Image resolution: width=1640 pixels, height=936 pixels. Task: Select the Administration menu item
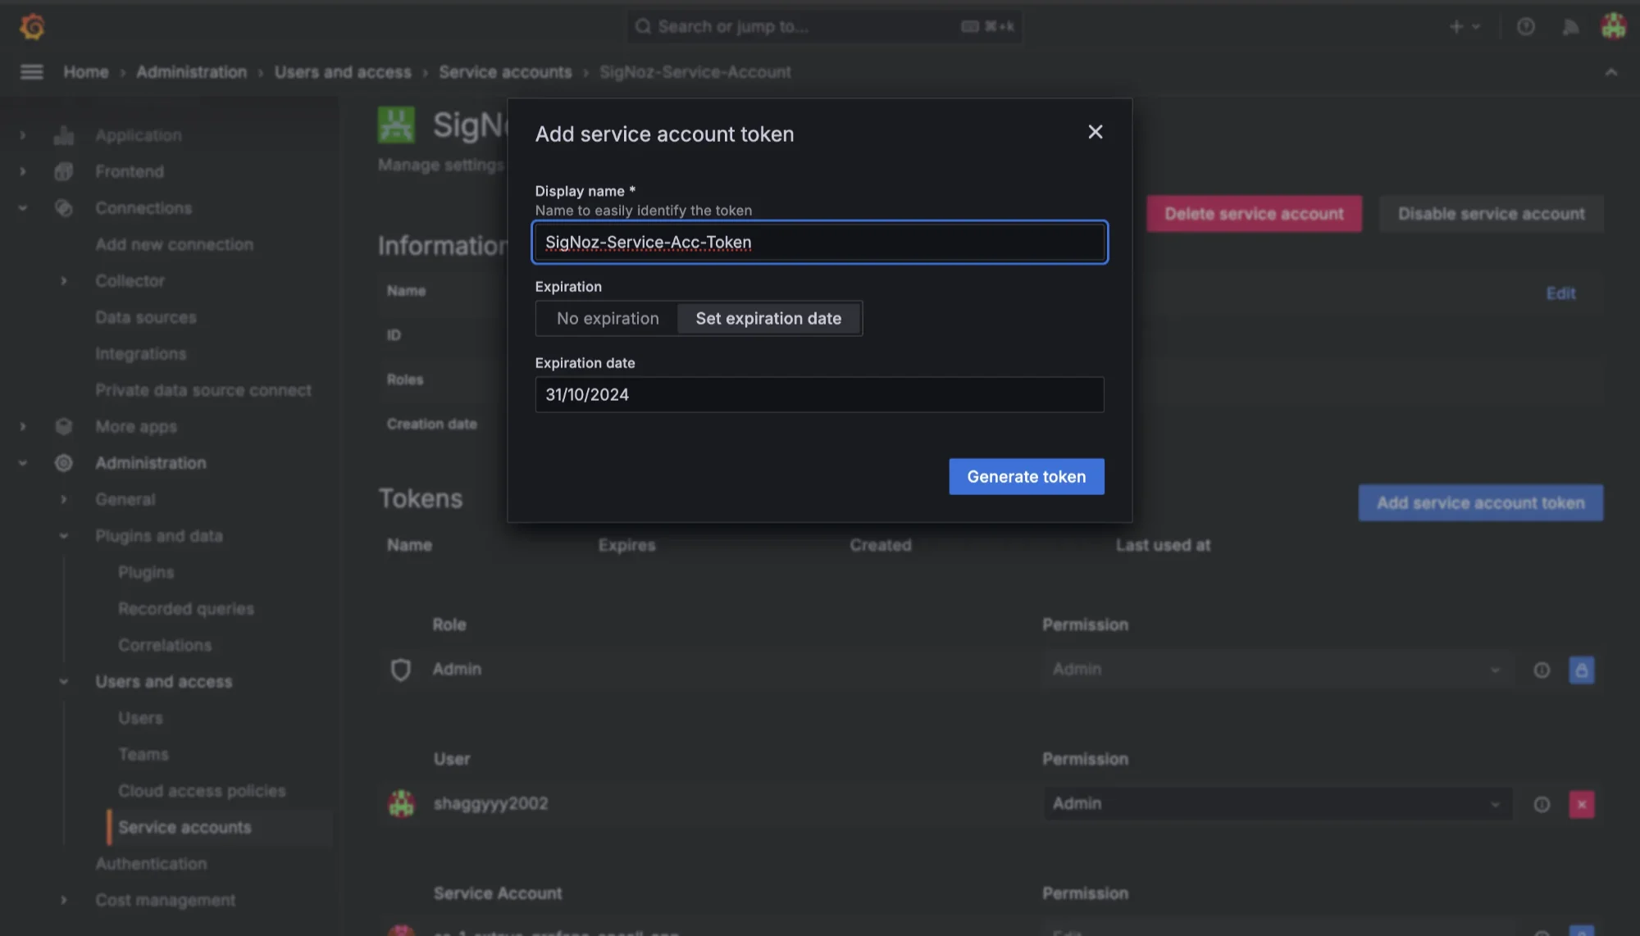(x=150, y=463)
